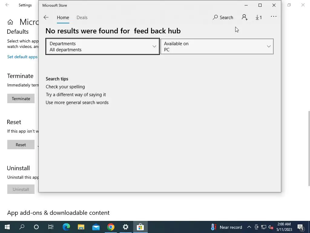Click 'App add-ons & downloadable content' heading

pos(58,213)
